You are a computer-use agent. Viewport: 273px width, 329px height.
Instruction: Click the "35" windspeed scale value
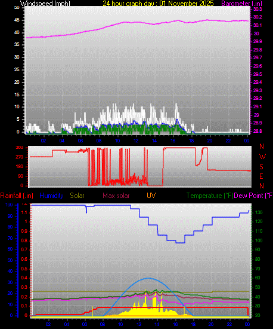[17, 45]
